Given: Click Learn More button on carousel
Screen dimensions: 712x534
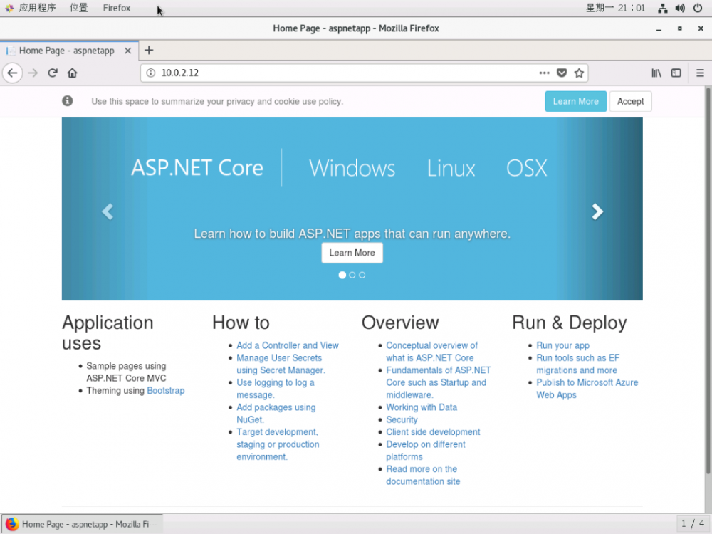Looking at the screenshot, I should 352,253.
